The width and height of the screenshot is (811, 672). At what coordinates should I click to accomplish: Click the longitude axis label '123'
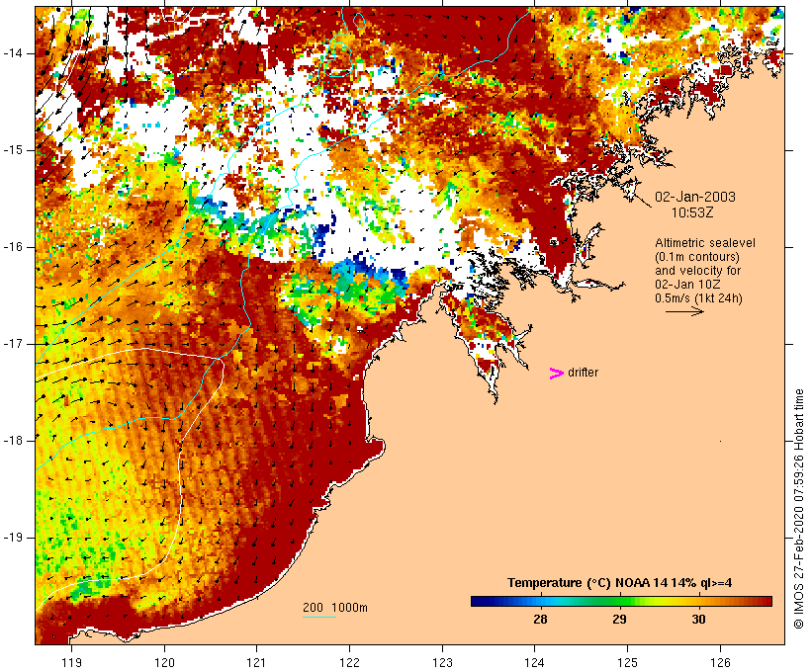point(442,662)
